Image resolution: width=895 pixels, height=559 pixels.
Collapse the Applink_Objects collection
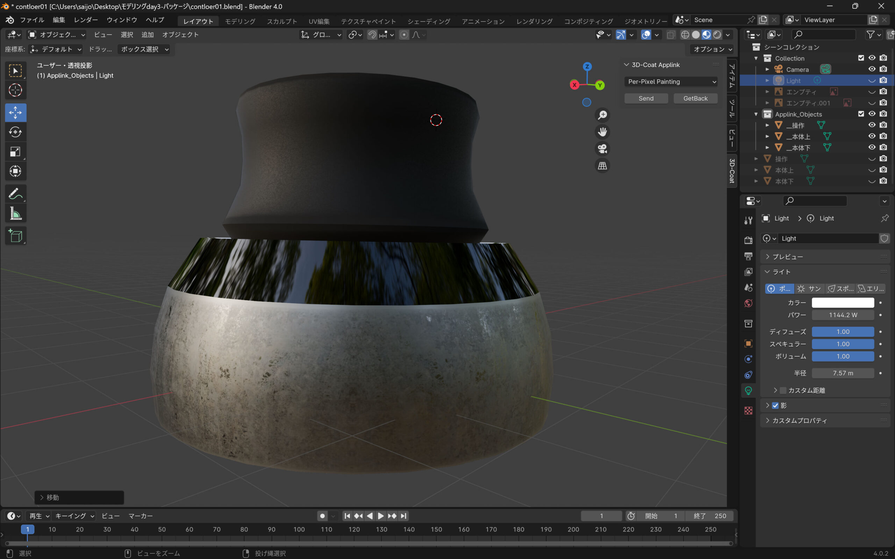click(756, 114)
